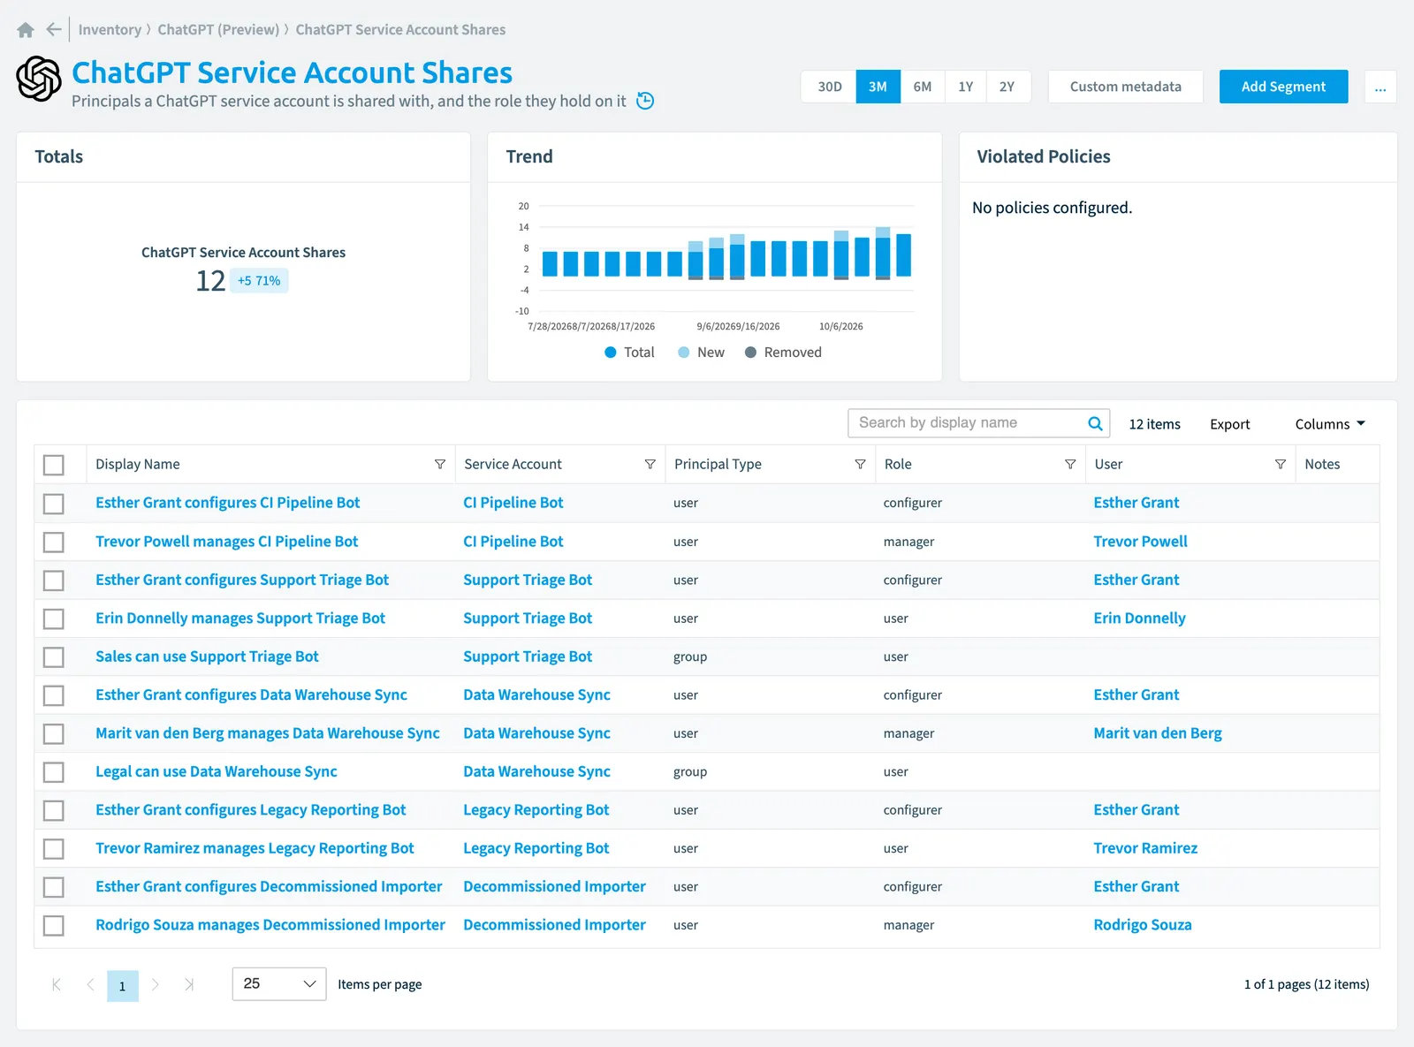This screenshot has width=1414, height=1047.
Task: Click the back arrow icon
Action: point(54,30)
